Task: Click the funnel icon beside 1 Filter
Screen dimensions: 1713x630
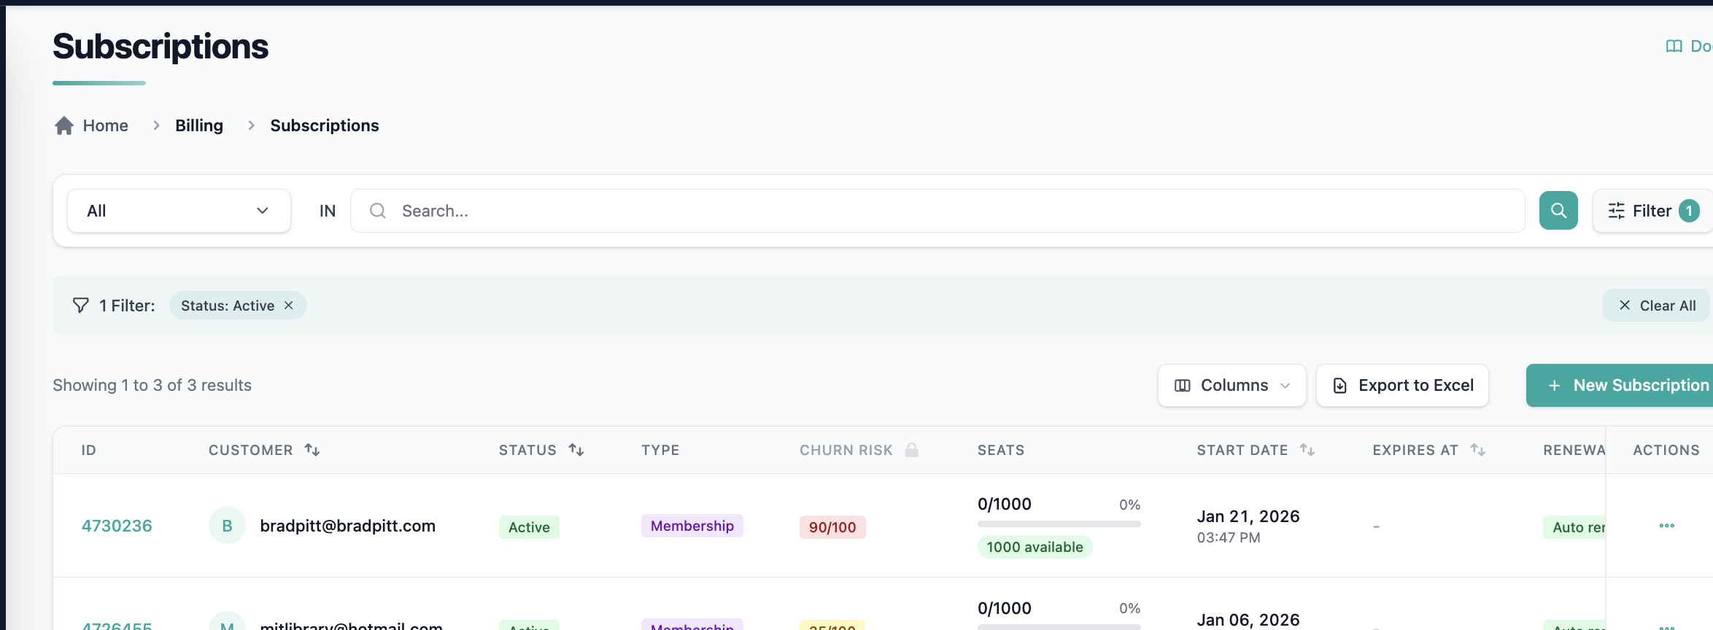Action: pyautogui.click(x=81, y=306)
